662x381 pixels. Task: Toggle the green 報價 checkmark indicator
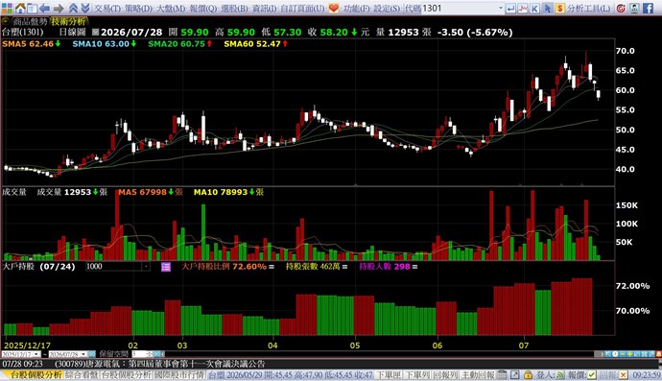pyautogui.click(x=592, y=374)
